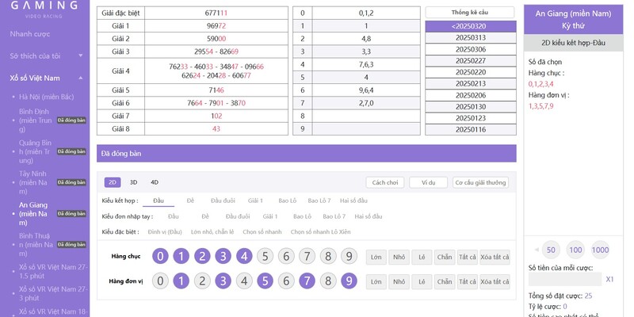Toggle tens digit 3 ball
This screenshot has height=317, width=634.
[x=223, y=256]
